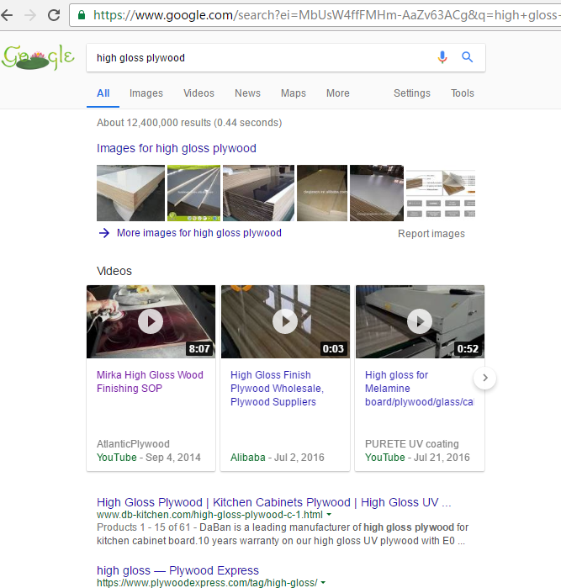Open High Gloss Finish Plywood Wholesale link
This screenshot has height=588, width=561.
coord(277,389)
